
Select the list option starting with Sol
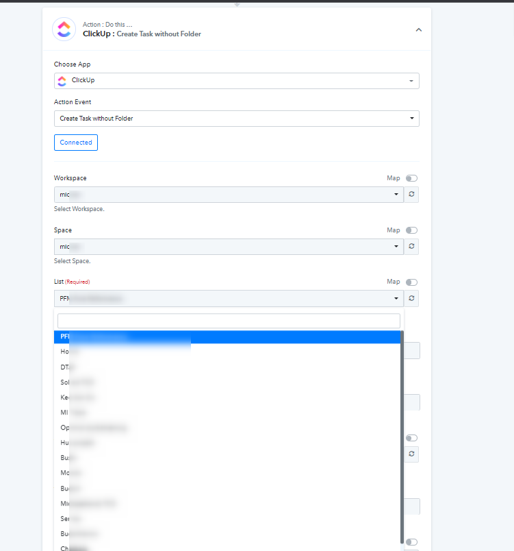click(x=227, y=382)
